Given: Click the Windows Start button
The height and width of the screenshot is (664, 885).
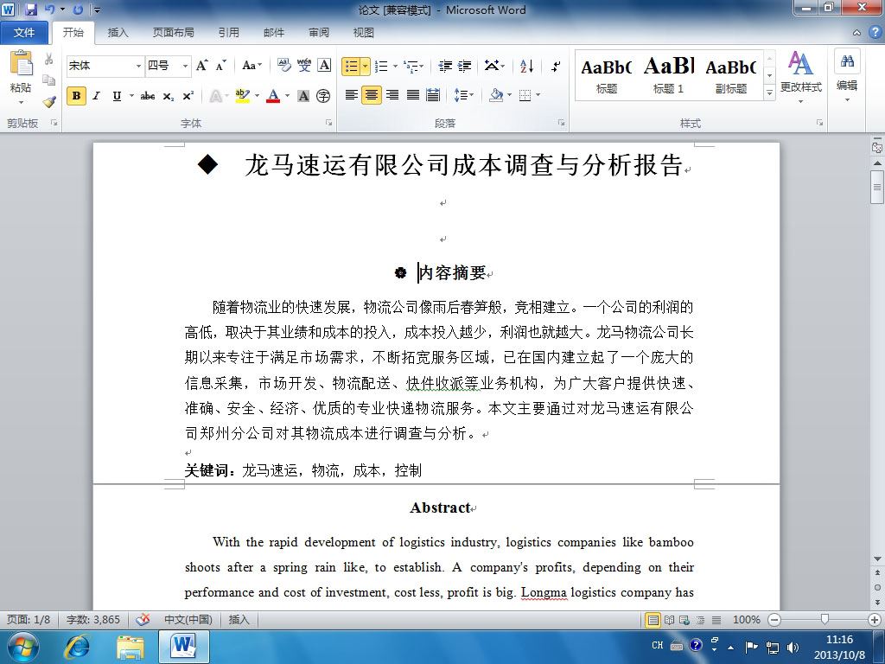Looking at the screenshot, I should click(22, 647).
